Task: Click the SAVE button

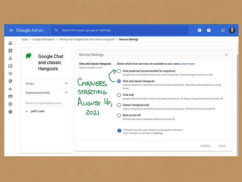Action: (x=222, y=146)
